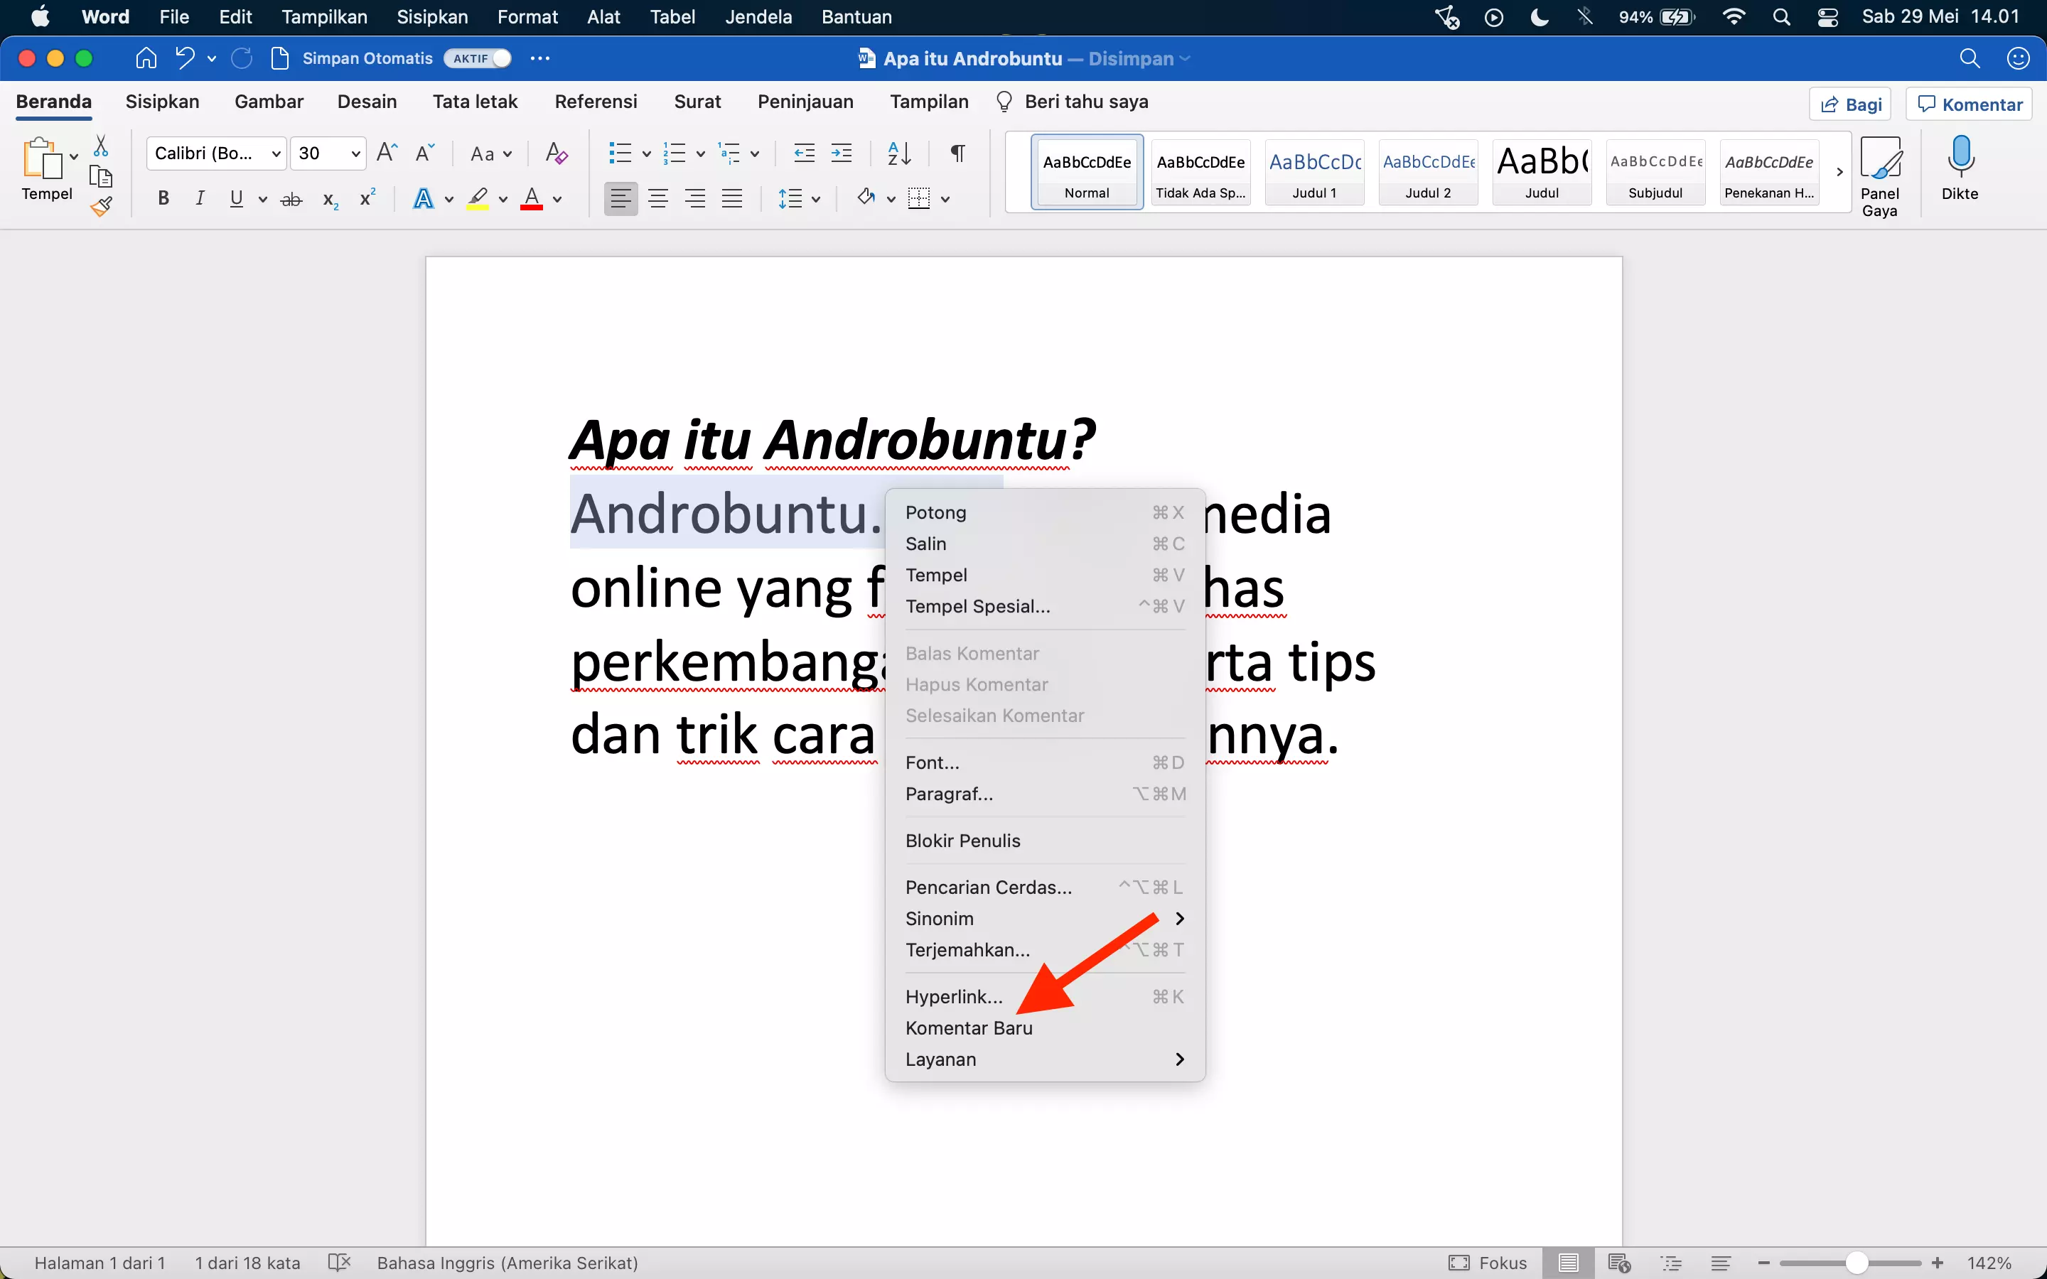Expand Sinonim submenu in context menu
This screenshot has height=1279, width=2047.
click(1044, 919)
